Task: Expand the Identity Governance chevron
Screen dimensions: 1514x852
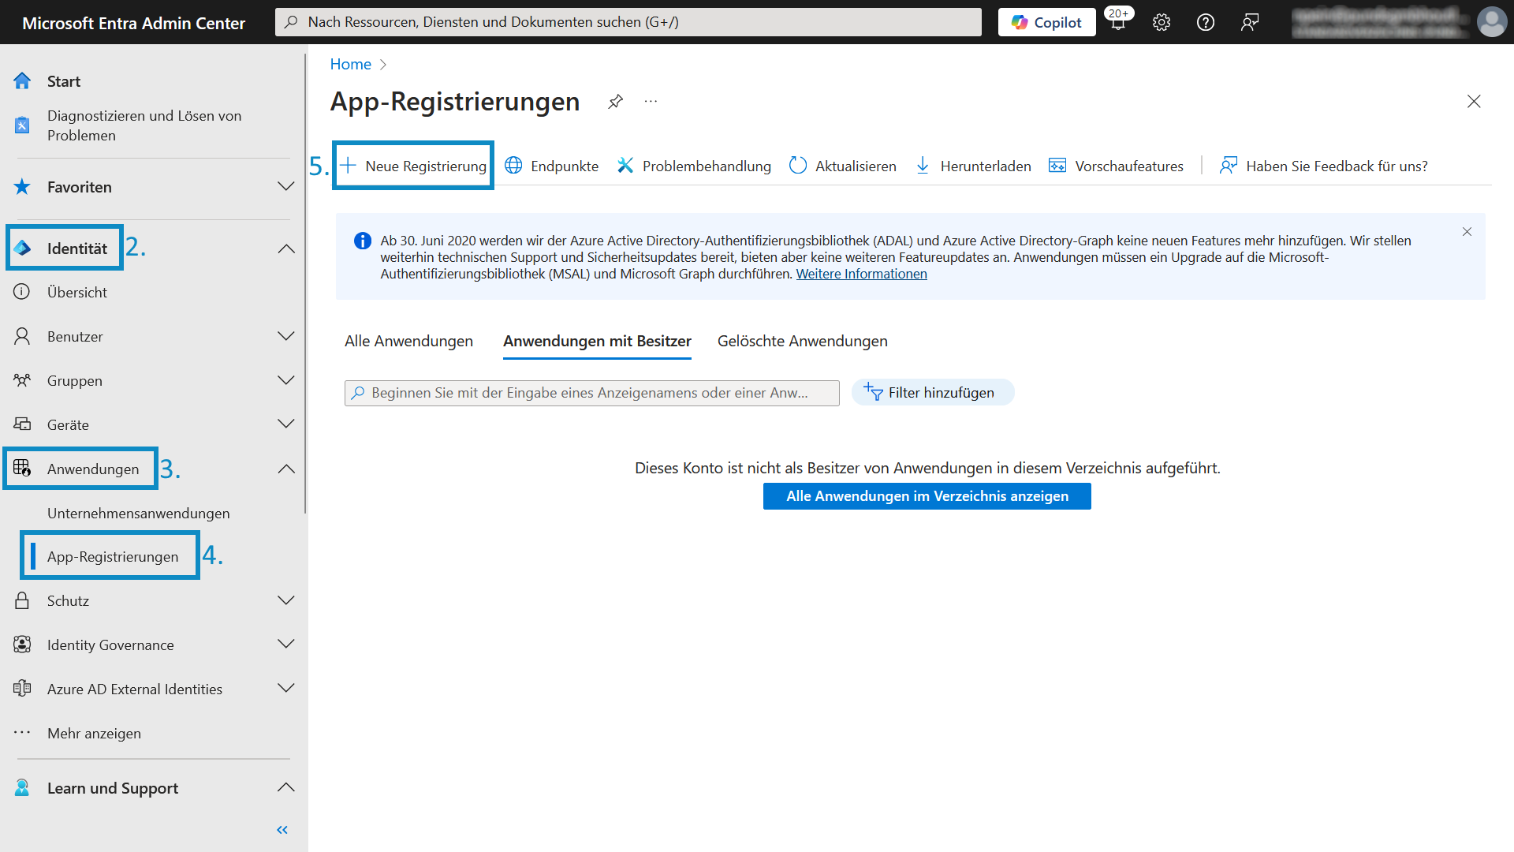Action: 286,645
